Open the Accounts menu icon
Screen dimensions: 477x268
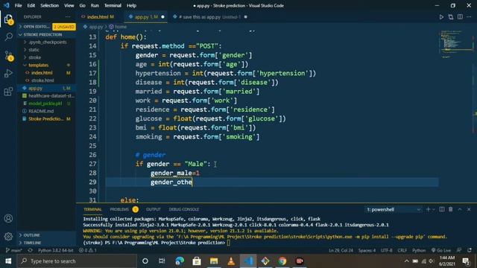point(8,218)
